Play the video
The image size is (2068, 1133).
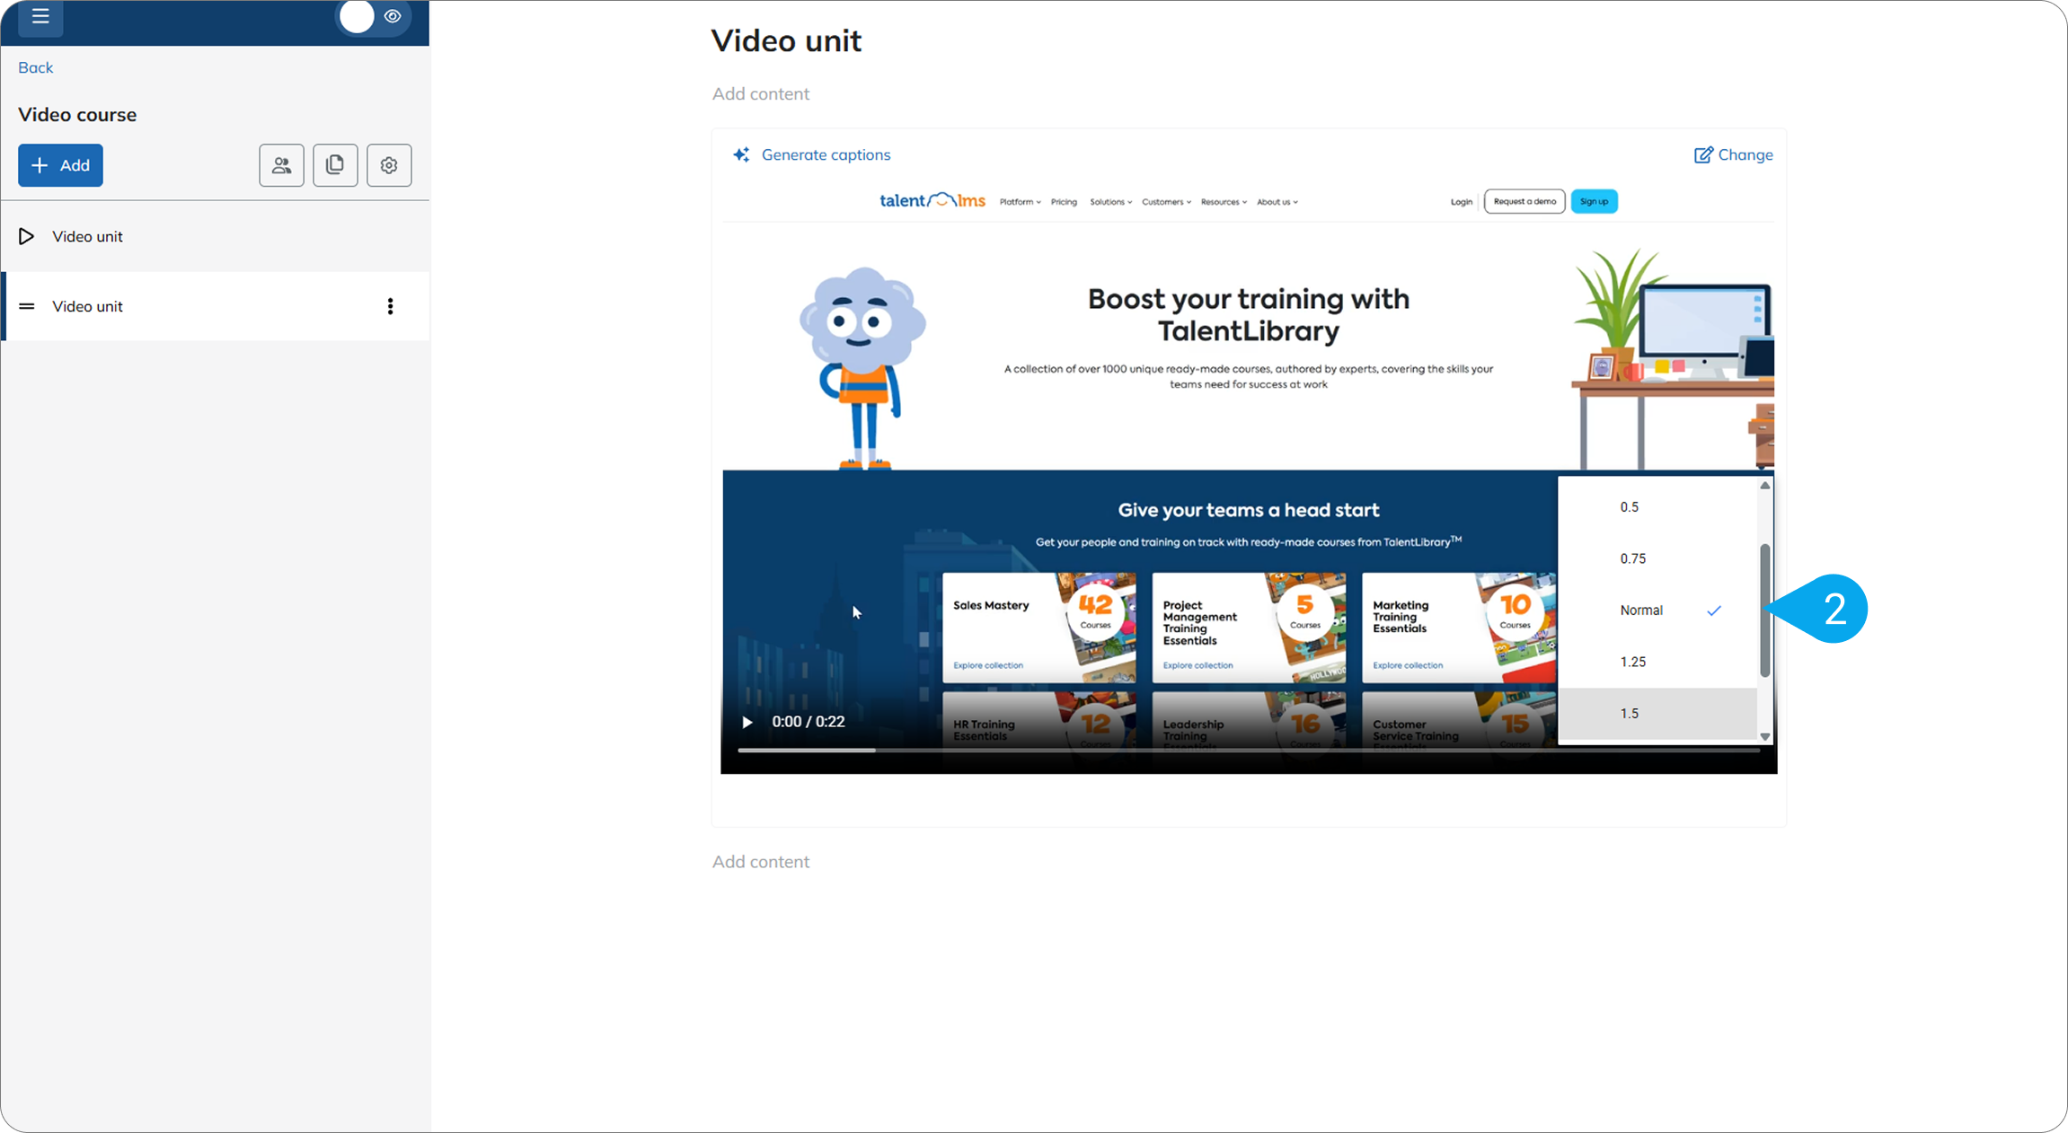tap(747, 722)
